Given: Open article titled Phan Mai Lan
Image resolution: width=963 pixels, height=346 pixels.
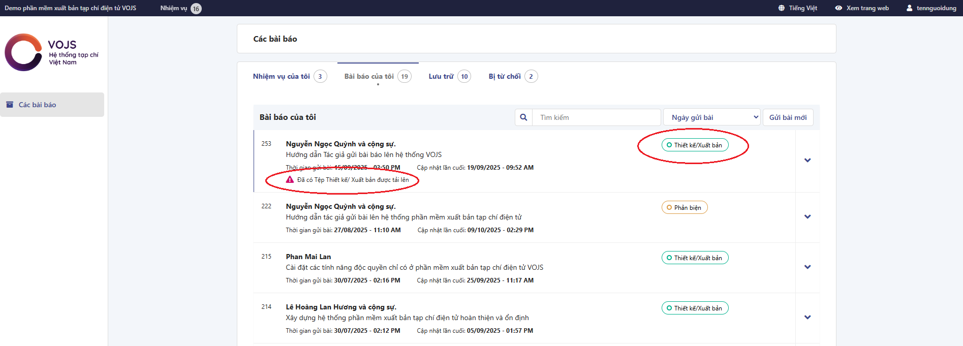Looking at the screenshot, I should click(x=308, y=257).
